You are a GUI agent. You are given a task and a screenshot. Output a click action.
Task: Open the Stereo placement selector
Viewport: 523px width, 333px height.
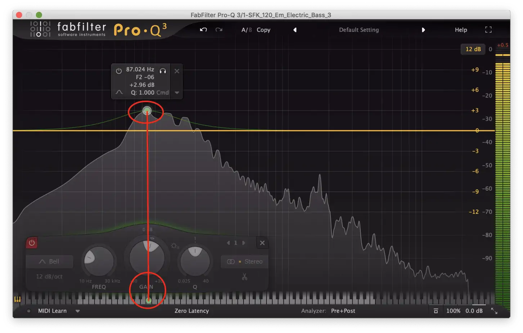pyautogui.click(x=245, y=261)
